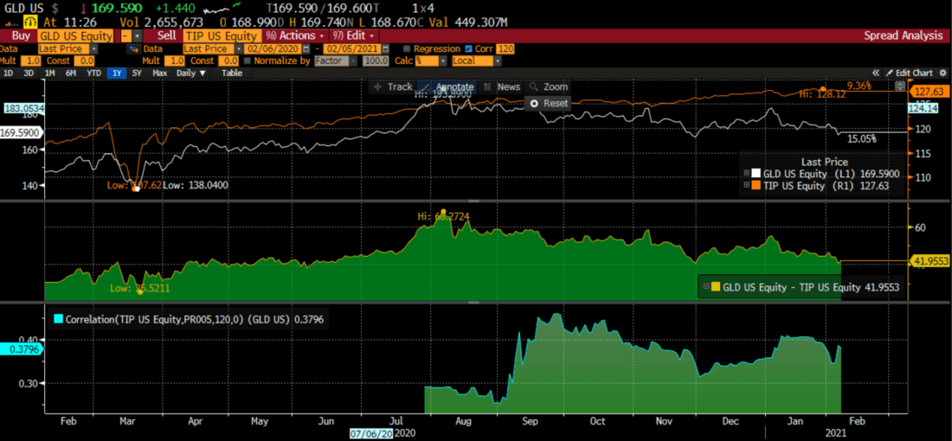Image resolution: width=952 pixels, height=441 pixels.
Task: Uncheck the Corr checkbox
Action: tap(468, 48)
